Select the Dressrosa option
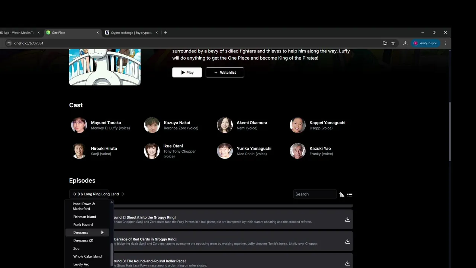 87,233
